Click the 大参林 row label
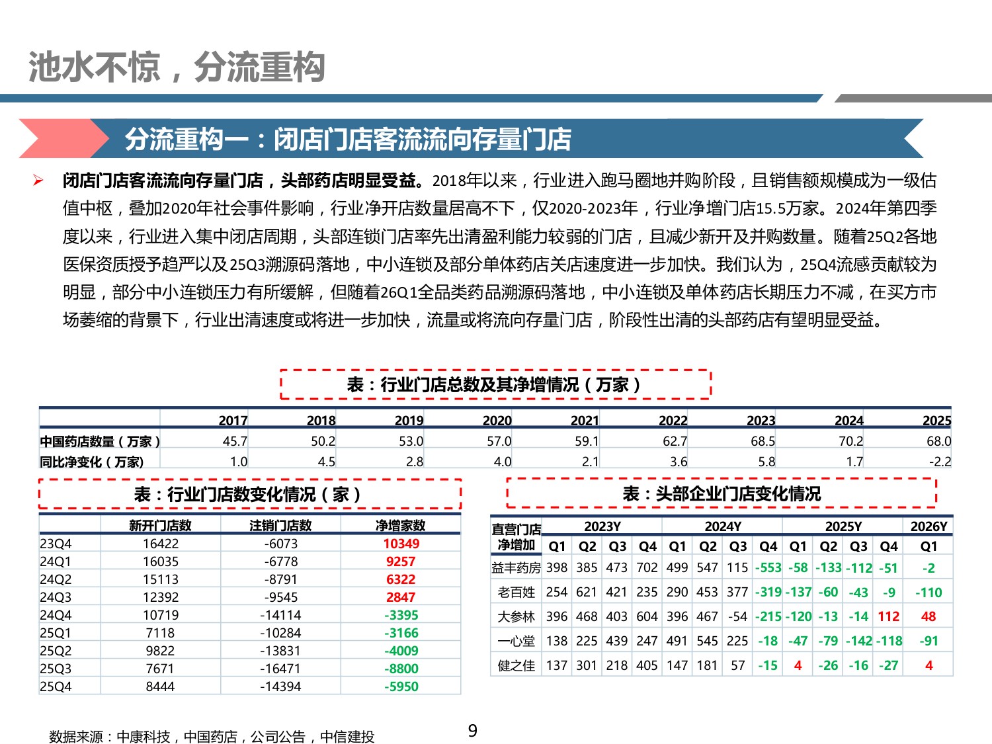The image size is (992, 744). click(x=516, y=617)
